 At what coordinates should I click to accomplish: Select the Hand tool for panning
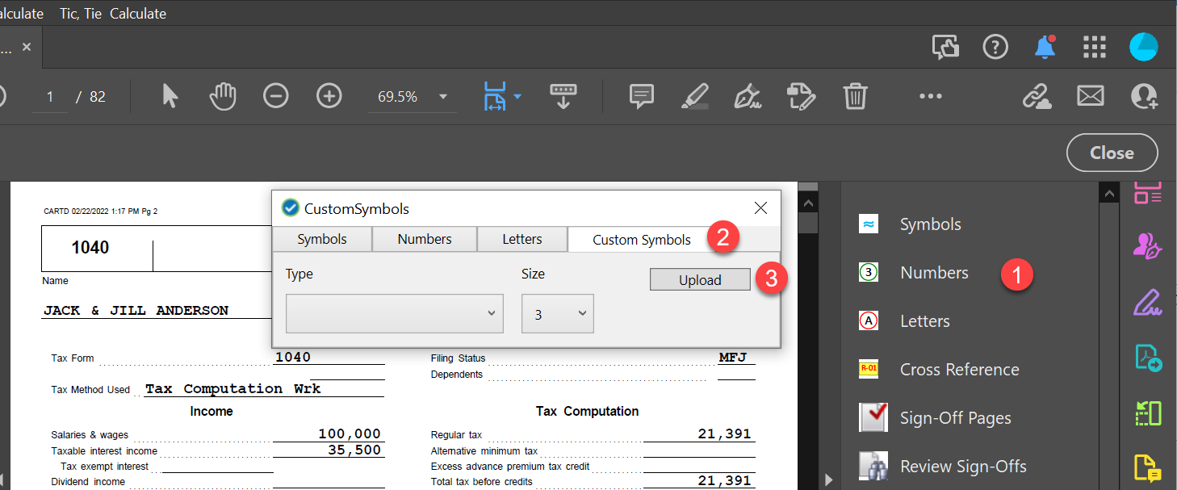[223, 96]
